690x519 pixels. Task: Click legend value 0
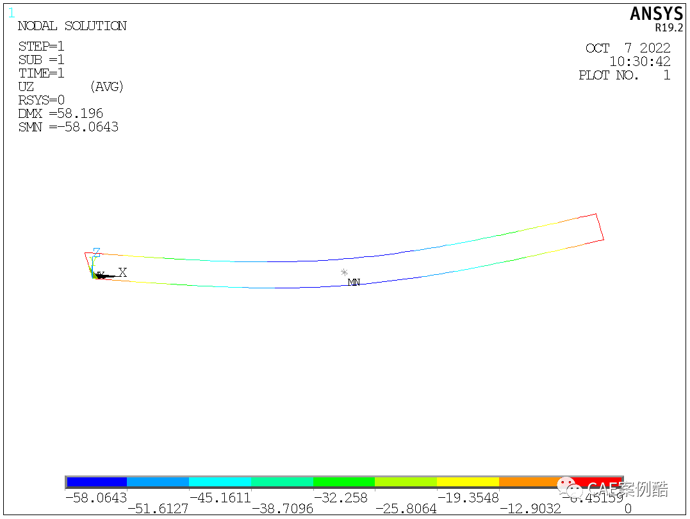point(628,509)
